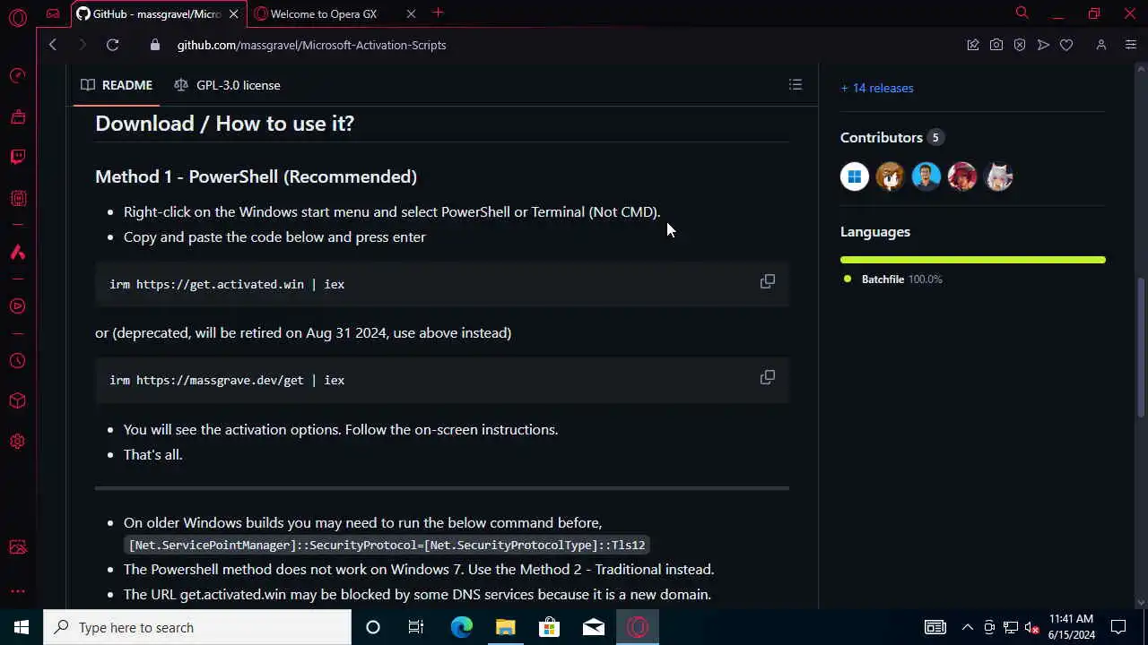Copy the massgrave.dev/get command
The image size is (1148, 645).
click(x=768, y=377)
